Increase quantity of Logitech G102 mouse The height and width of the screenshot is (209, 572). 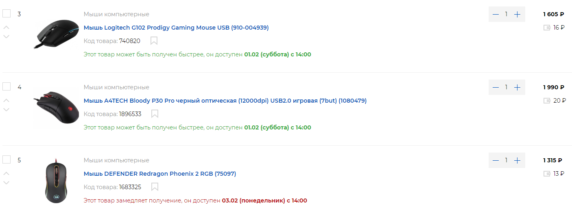pyautogui.click(x=517, y=14)
